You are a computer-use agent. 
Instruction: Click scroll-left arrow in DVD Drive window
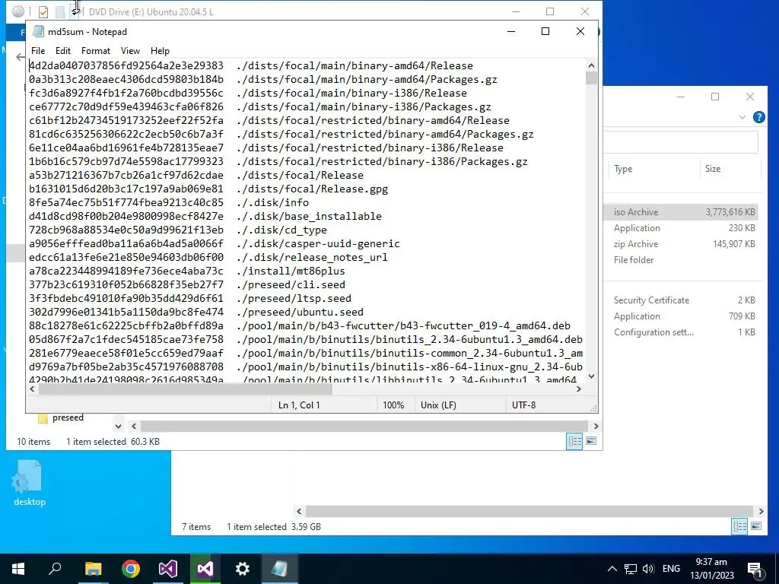click(x=134, y=426)
